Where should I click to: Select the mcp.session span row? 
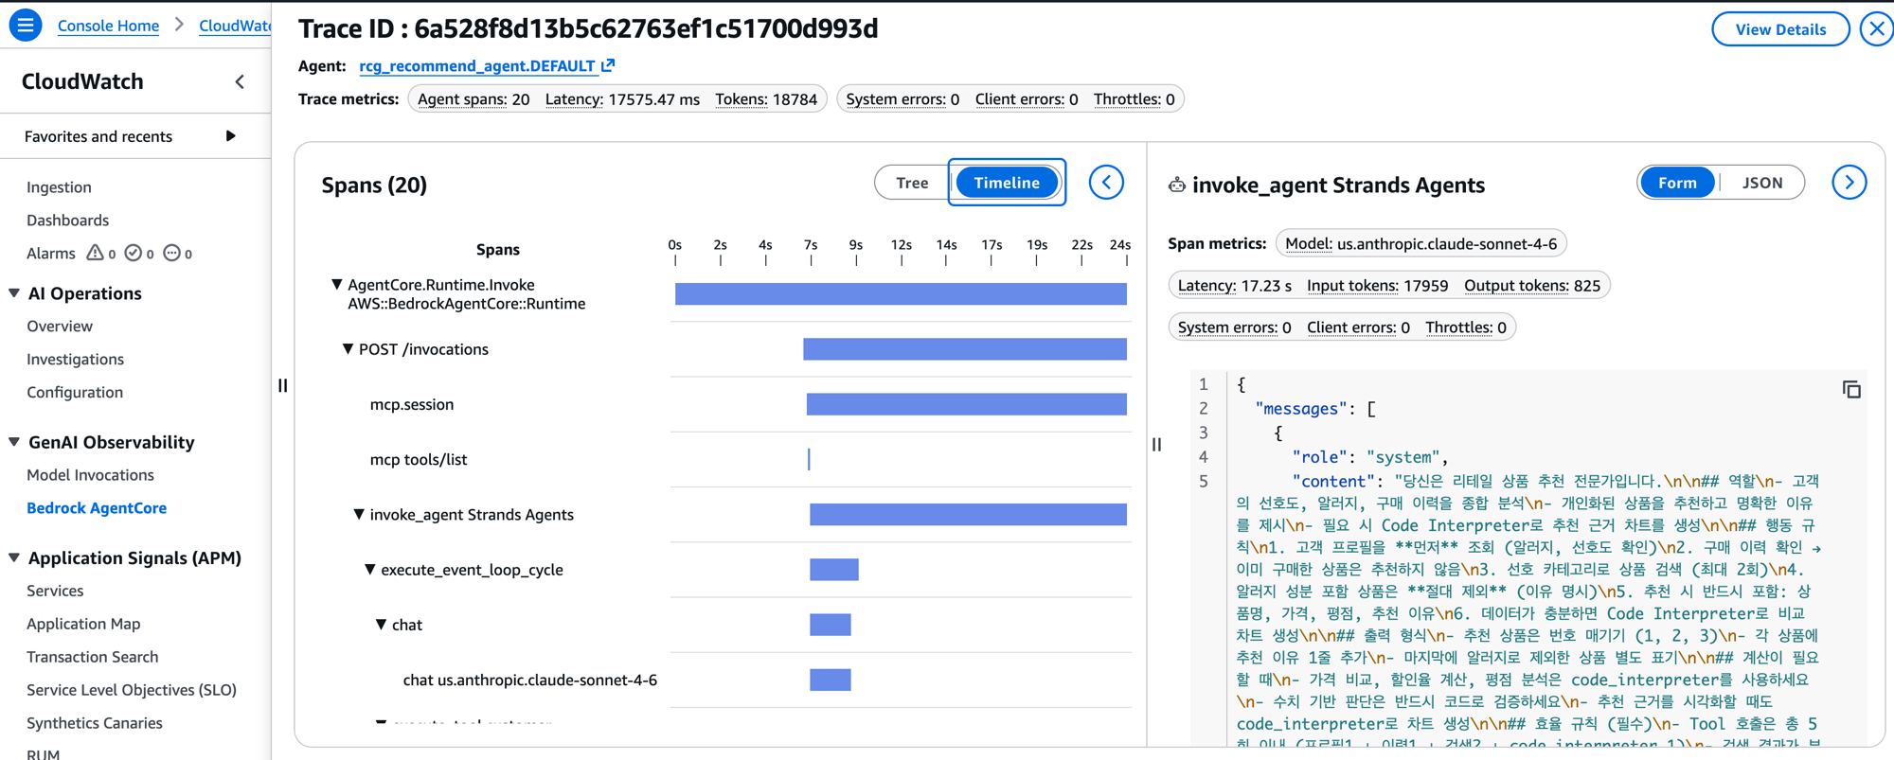click(412, 404)
